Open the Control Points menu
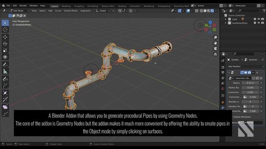Screen dimensions: 266x149 point(71,11)
